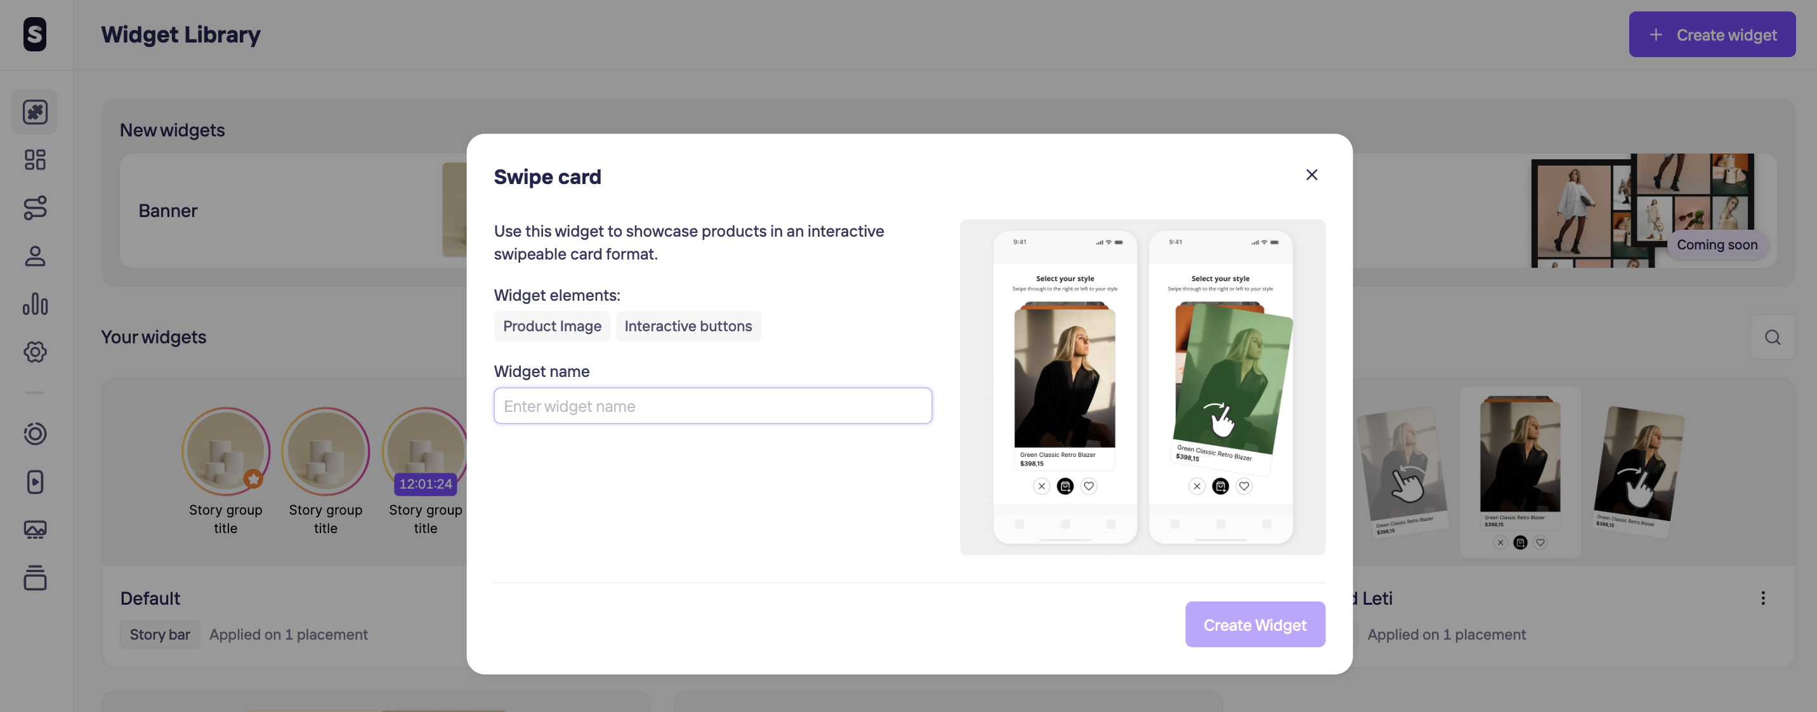
Task: Click the Create Widget button in dialog
Action: tap(1254, 624)
